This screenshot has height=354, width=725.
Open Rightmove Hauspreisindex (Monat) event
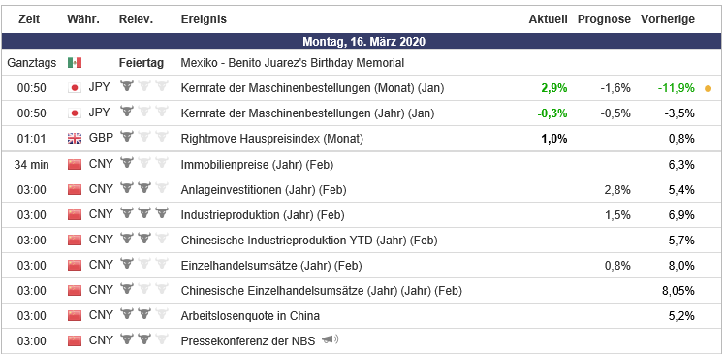[x=272, y=138]
